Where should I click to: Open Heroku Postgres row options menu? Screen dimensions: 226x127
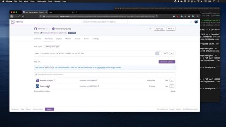coord(172,80)
